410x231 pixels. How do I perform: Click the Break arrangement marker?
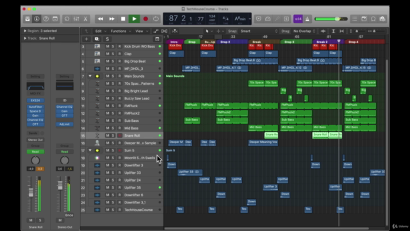[x=264, y=42]
